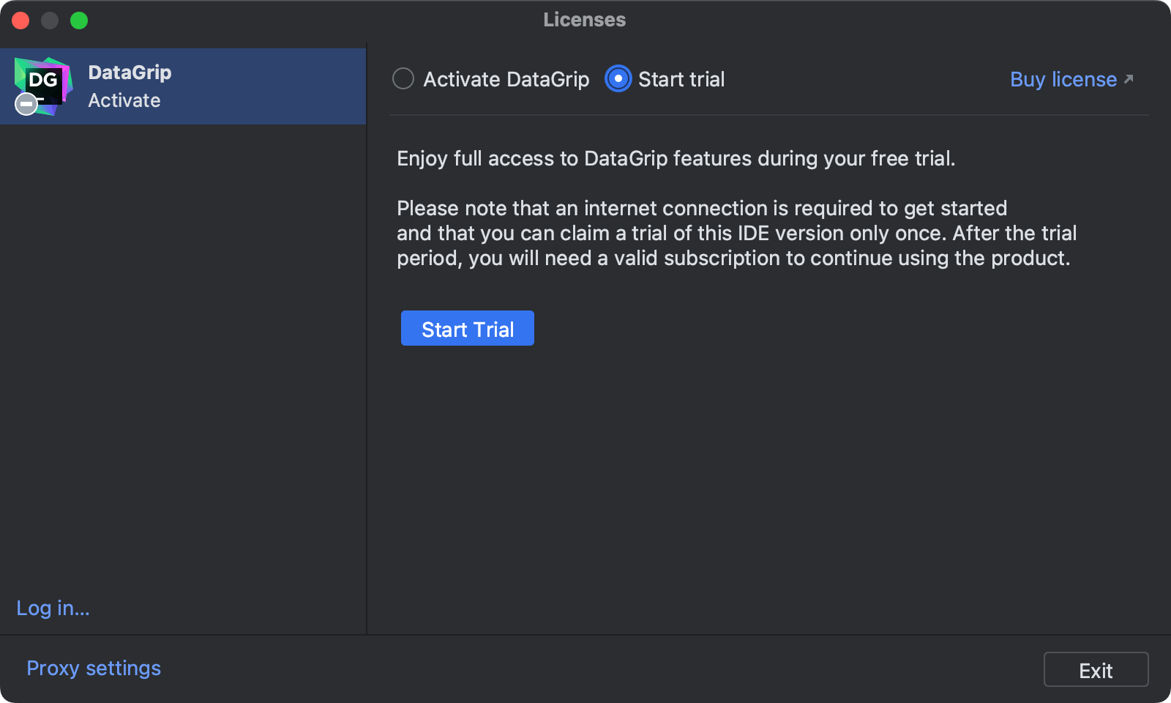
Task: Open Buy license page
Action: point(1063,79)
